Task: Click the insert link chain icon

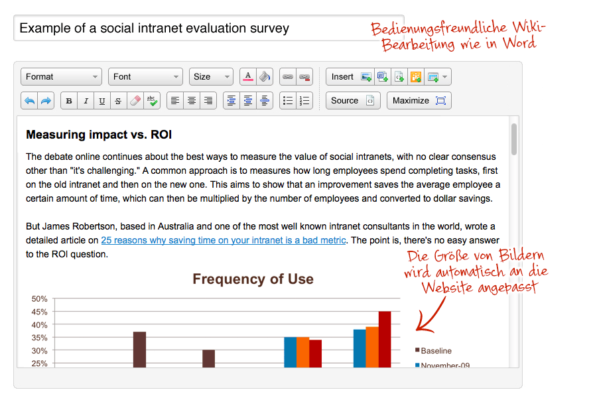Action: [x=288, y=77]
